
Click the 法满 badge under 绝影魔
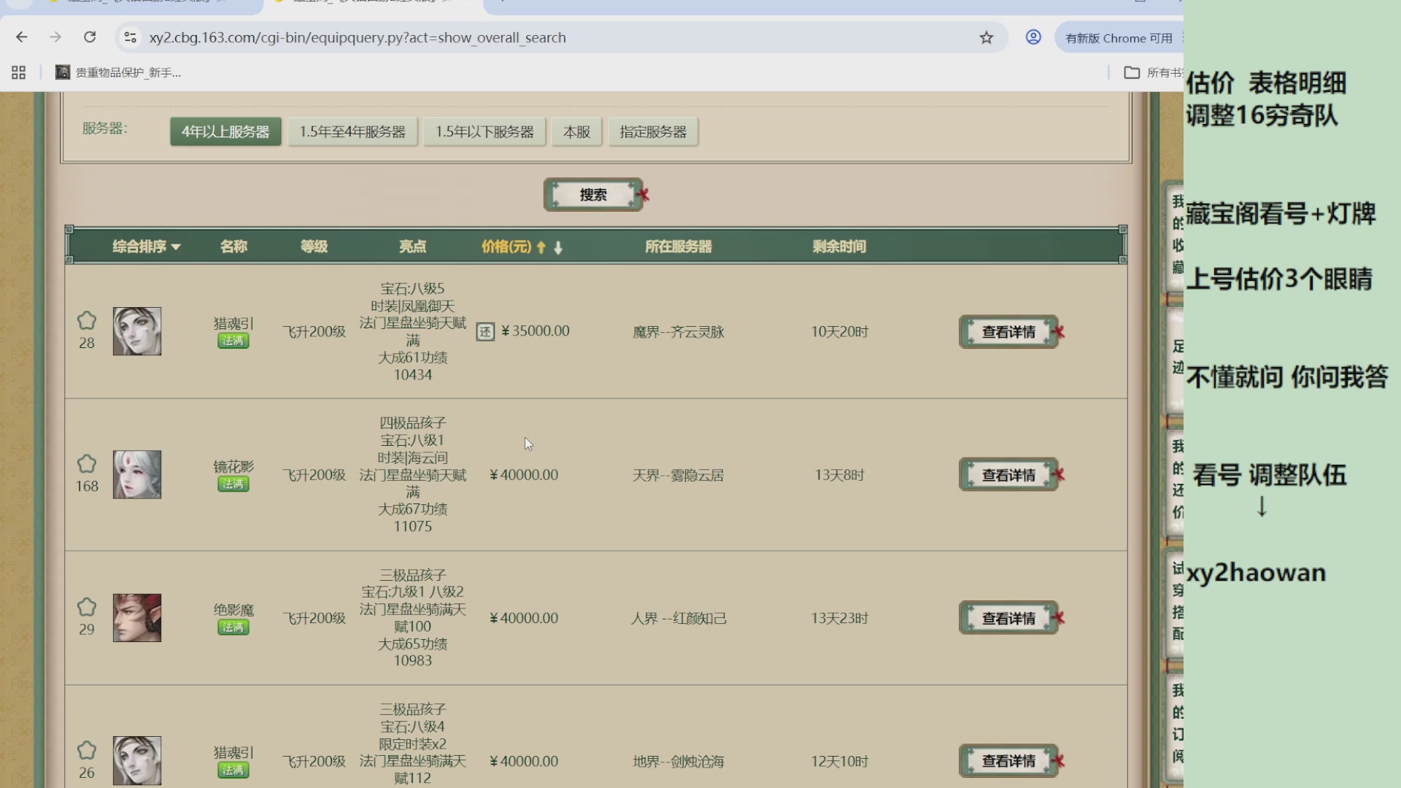pos(233,627)
